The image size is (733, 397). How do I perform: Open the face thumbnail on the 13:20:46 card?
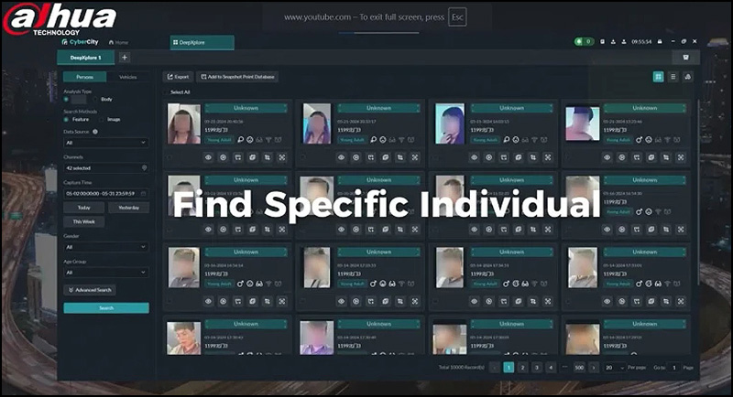click(x=583, y=123)
